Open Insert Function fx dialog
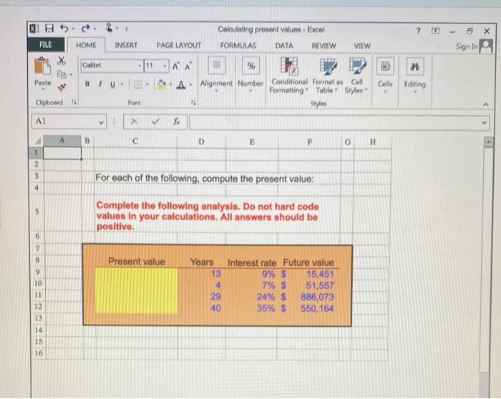Image resolution: width=501 pixels, height=399 pixels. coord(176,122)
